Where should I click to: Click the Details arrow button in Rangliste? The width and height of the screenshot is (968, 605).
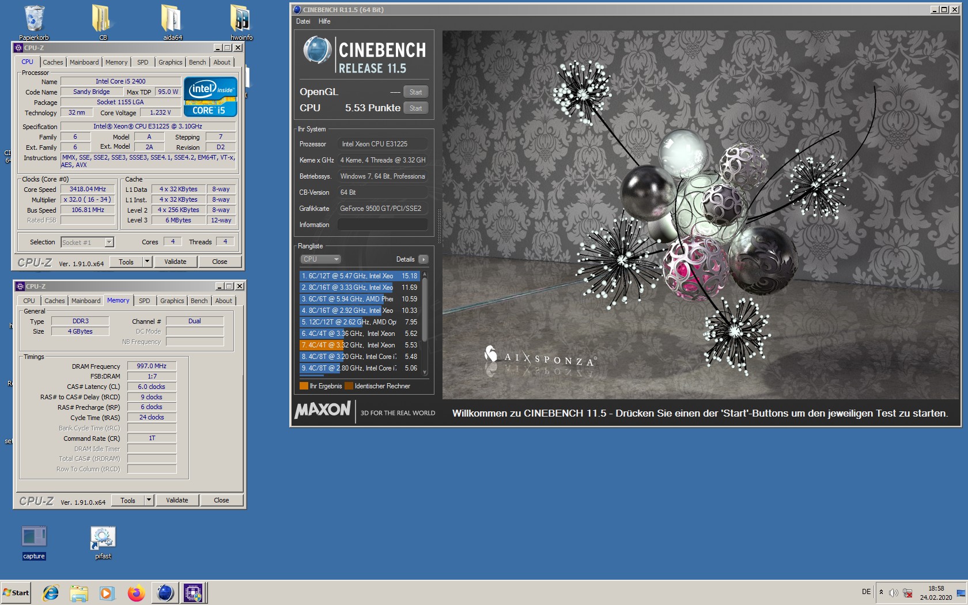point(423,259)
